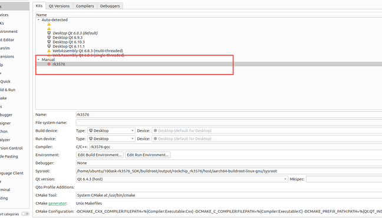Click the Sysroot path field

click(229, 171)
